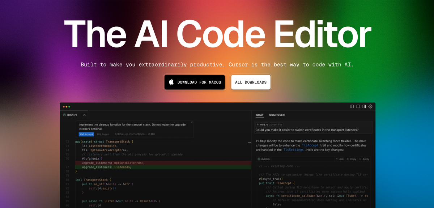Accept the suggested inline edit

(x=86, y=134)
